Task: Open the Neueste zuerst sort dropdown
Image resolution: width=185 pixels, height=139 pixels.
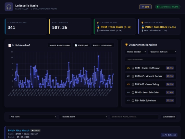Action: coord(83,117)
